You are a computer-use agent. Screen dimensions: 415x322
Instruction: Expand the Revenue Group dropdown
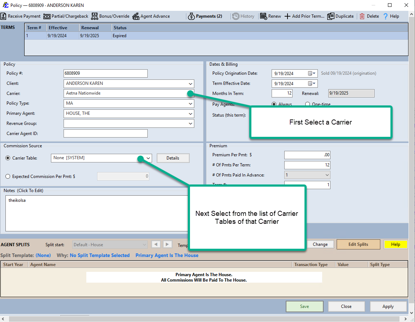[190, 123]
